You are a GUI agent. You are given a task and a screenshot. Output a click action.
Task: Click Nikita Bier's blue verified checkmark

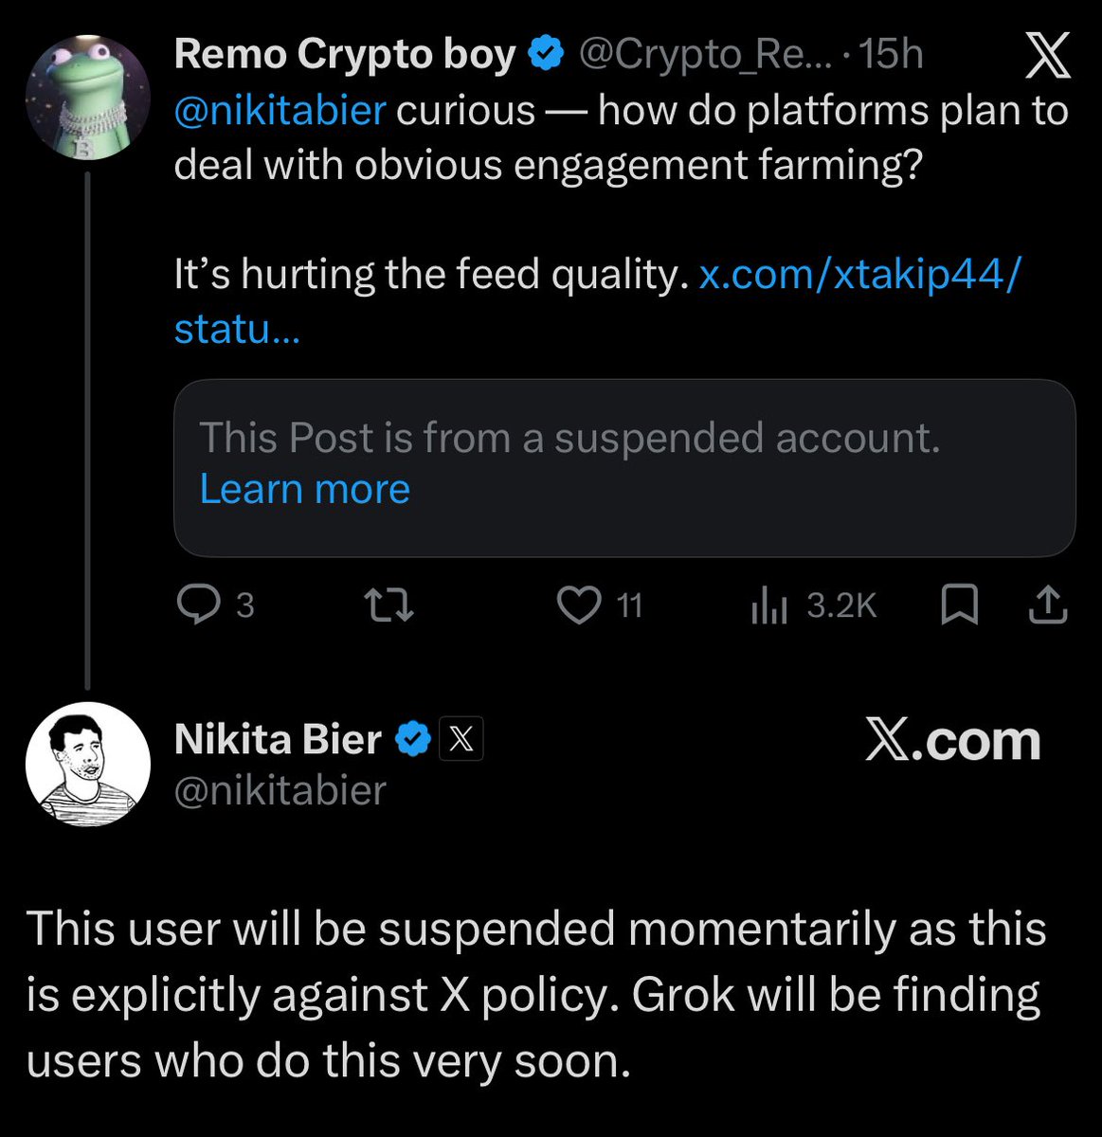point(411,740)
